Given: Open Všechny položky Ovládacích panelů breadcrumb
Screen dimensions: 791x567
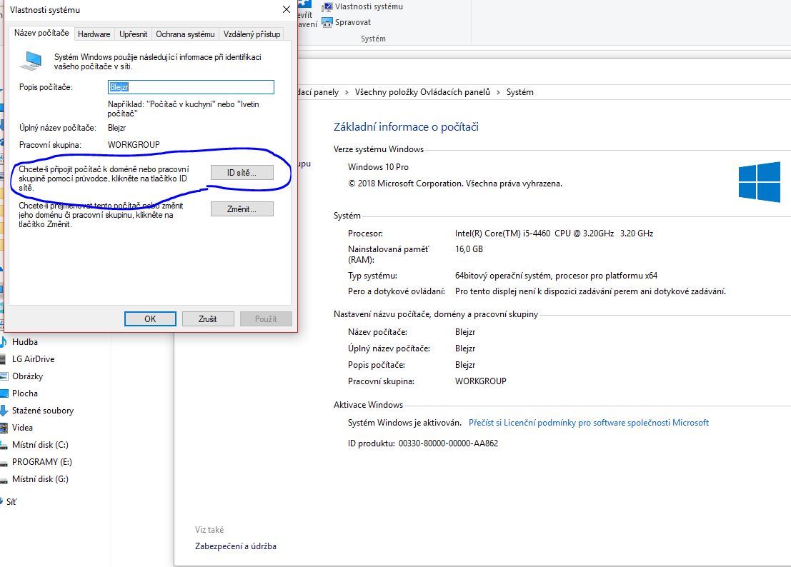Looking at the screenshot, I should coord(422,92).
